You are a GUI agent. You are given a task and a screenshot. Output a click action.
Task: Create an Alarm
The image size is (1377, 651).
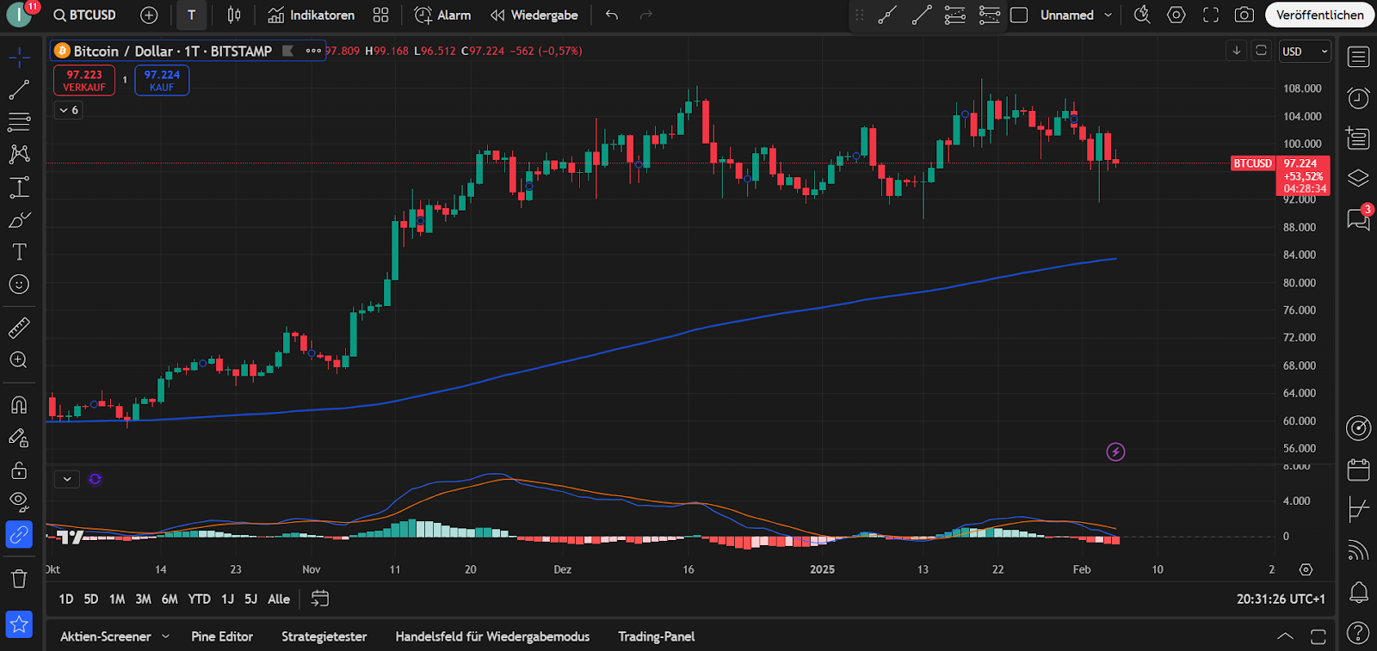442,15
